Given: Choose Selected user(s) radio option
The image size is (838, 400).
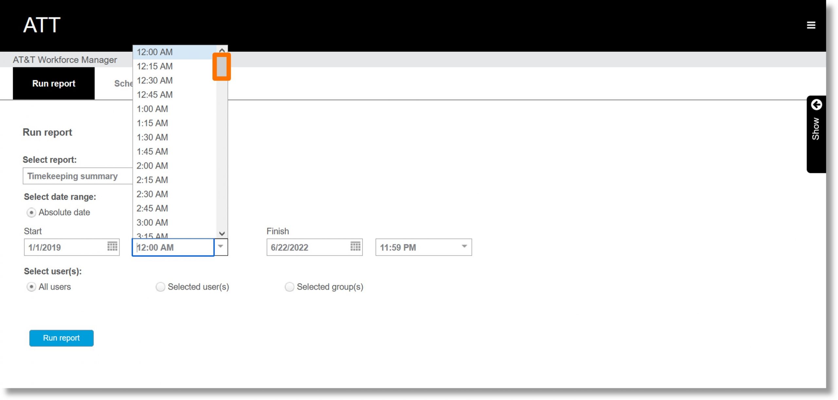Looking at the screenshot, I should pyautogui.click(x=160, y=287).
